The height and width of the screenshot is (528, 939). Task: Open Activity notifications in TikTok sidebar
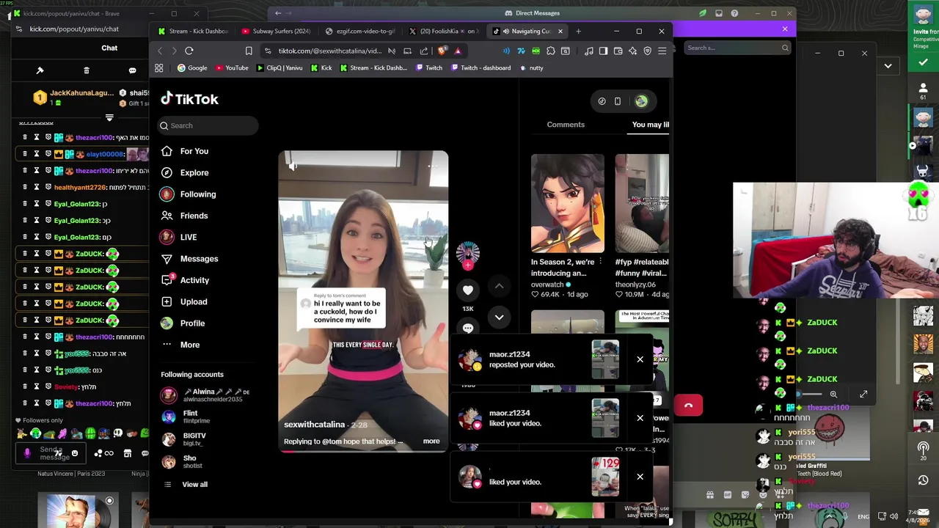185,280
